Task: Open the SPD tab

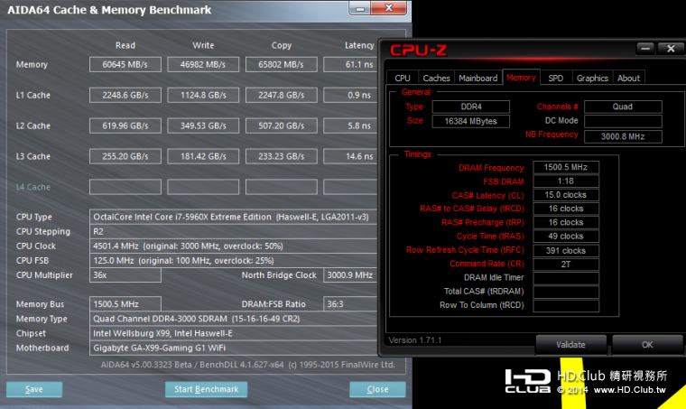Action: pos(556,79)
